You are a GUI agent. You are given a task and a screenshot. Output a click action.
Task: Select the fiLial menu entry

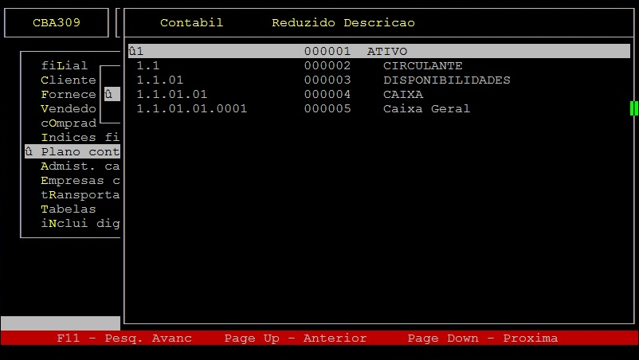pyautogui.click(x=65, y=65)
